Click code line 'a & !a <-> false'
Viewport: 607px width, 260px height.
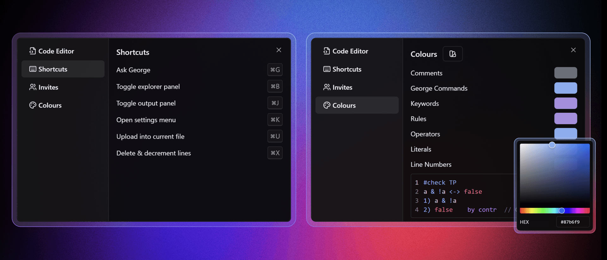tap(453, 192)
